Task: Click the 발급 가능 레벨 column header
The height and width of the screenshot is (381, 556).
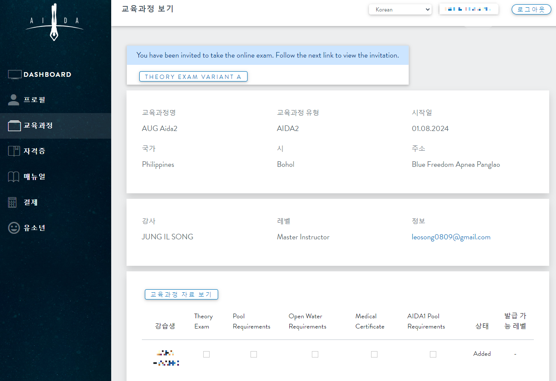Action: coord(515,321)
